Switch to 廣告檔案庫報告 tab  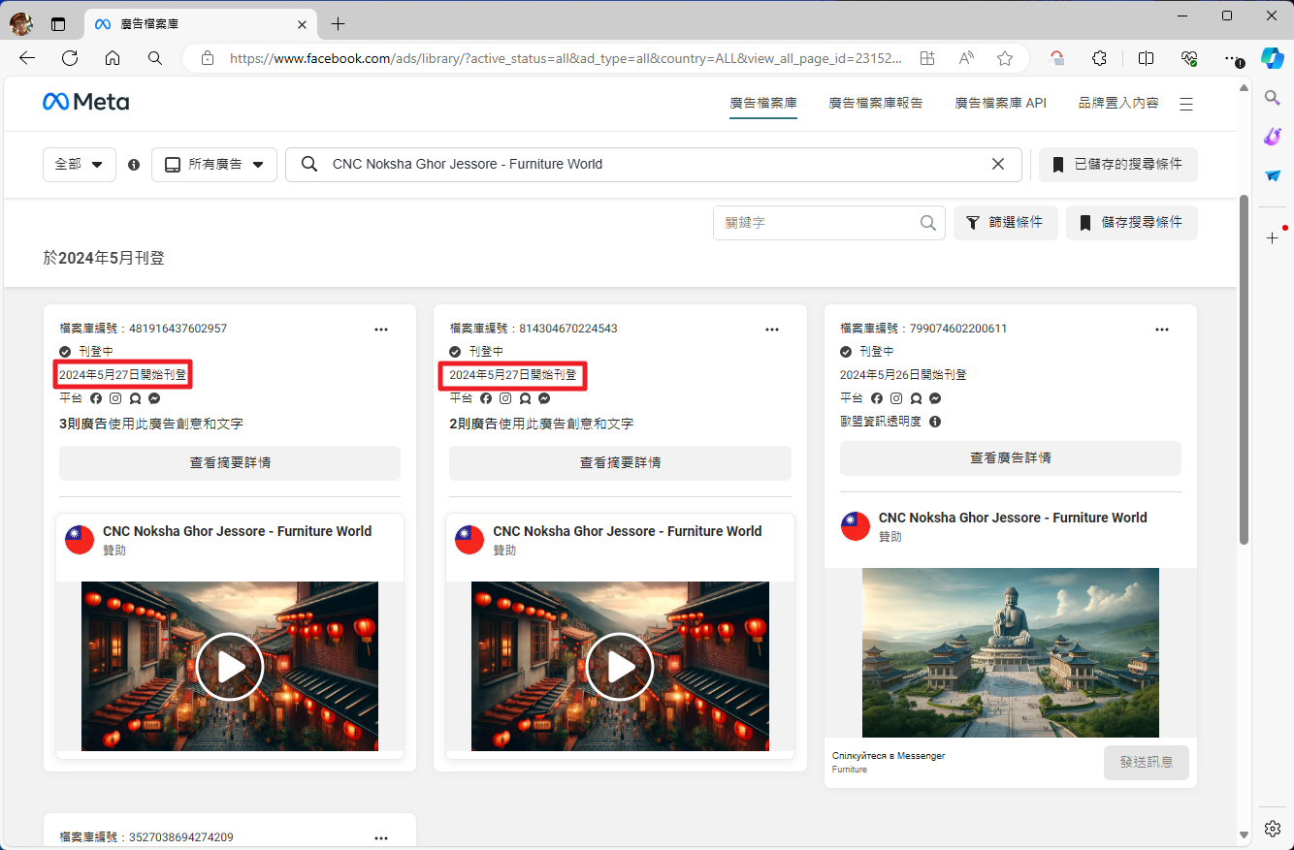pyautogui.click(x=875, y=103)
